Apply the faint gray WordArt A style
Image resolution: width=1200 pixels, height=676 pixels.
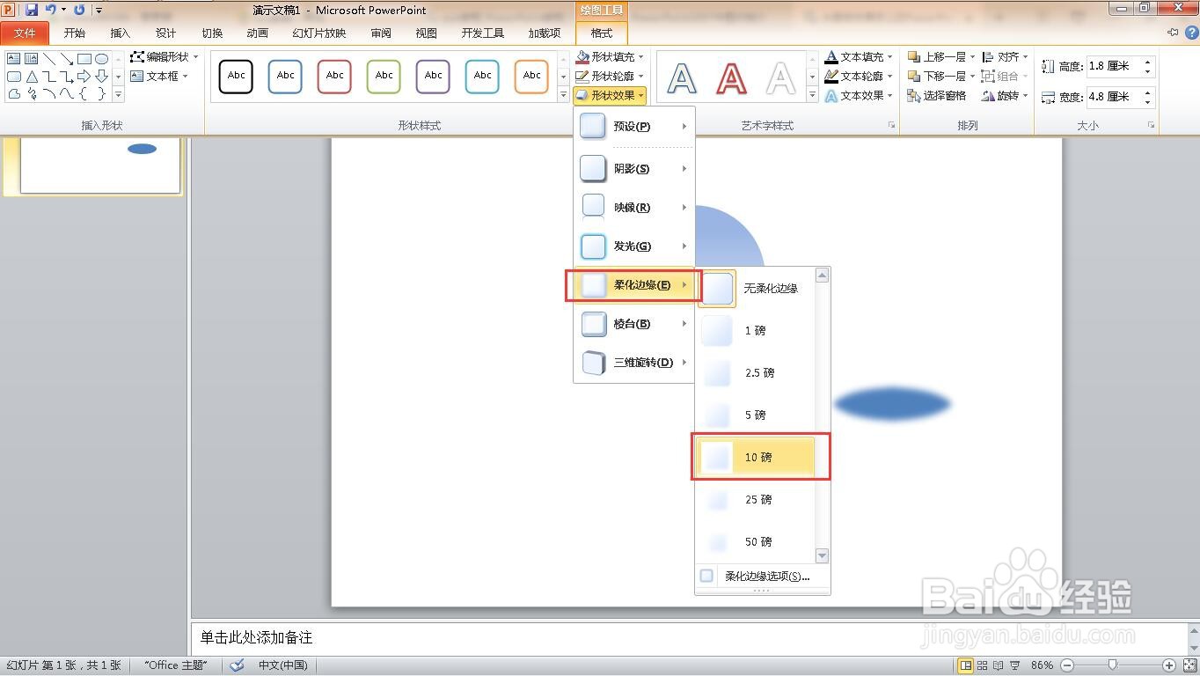point(780,78)
